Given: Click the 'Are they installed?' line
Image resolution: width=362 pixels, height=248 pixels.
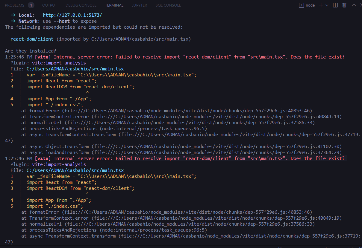Looking at the screenshot, I should [x=31, y=51].
